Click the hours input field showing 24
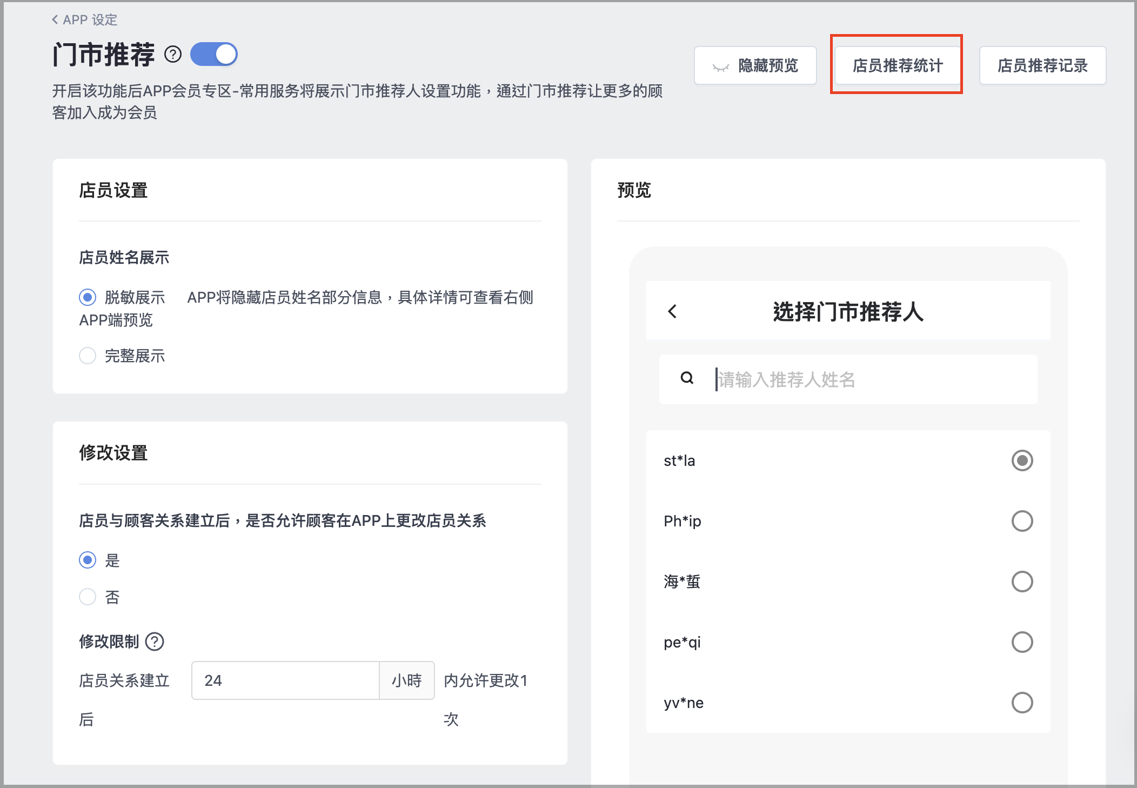Viewport: 1137px width, 788px height. coord(285,680)
